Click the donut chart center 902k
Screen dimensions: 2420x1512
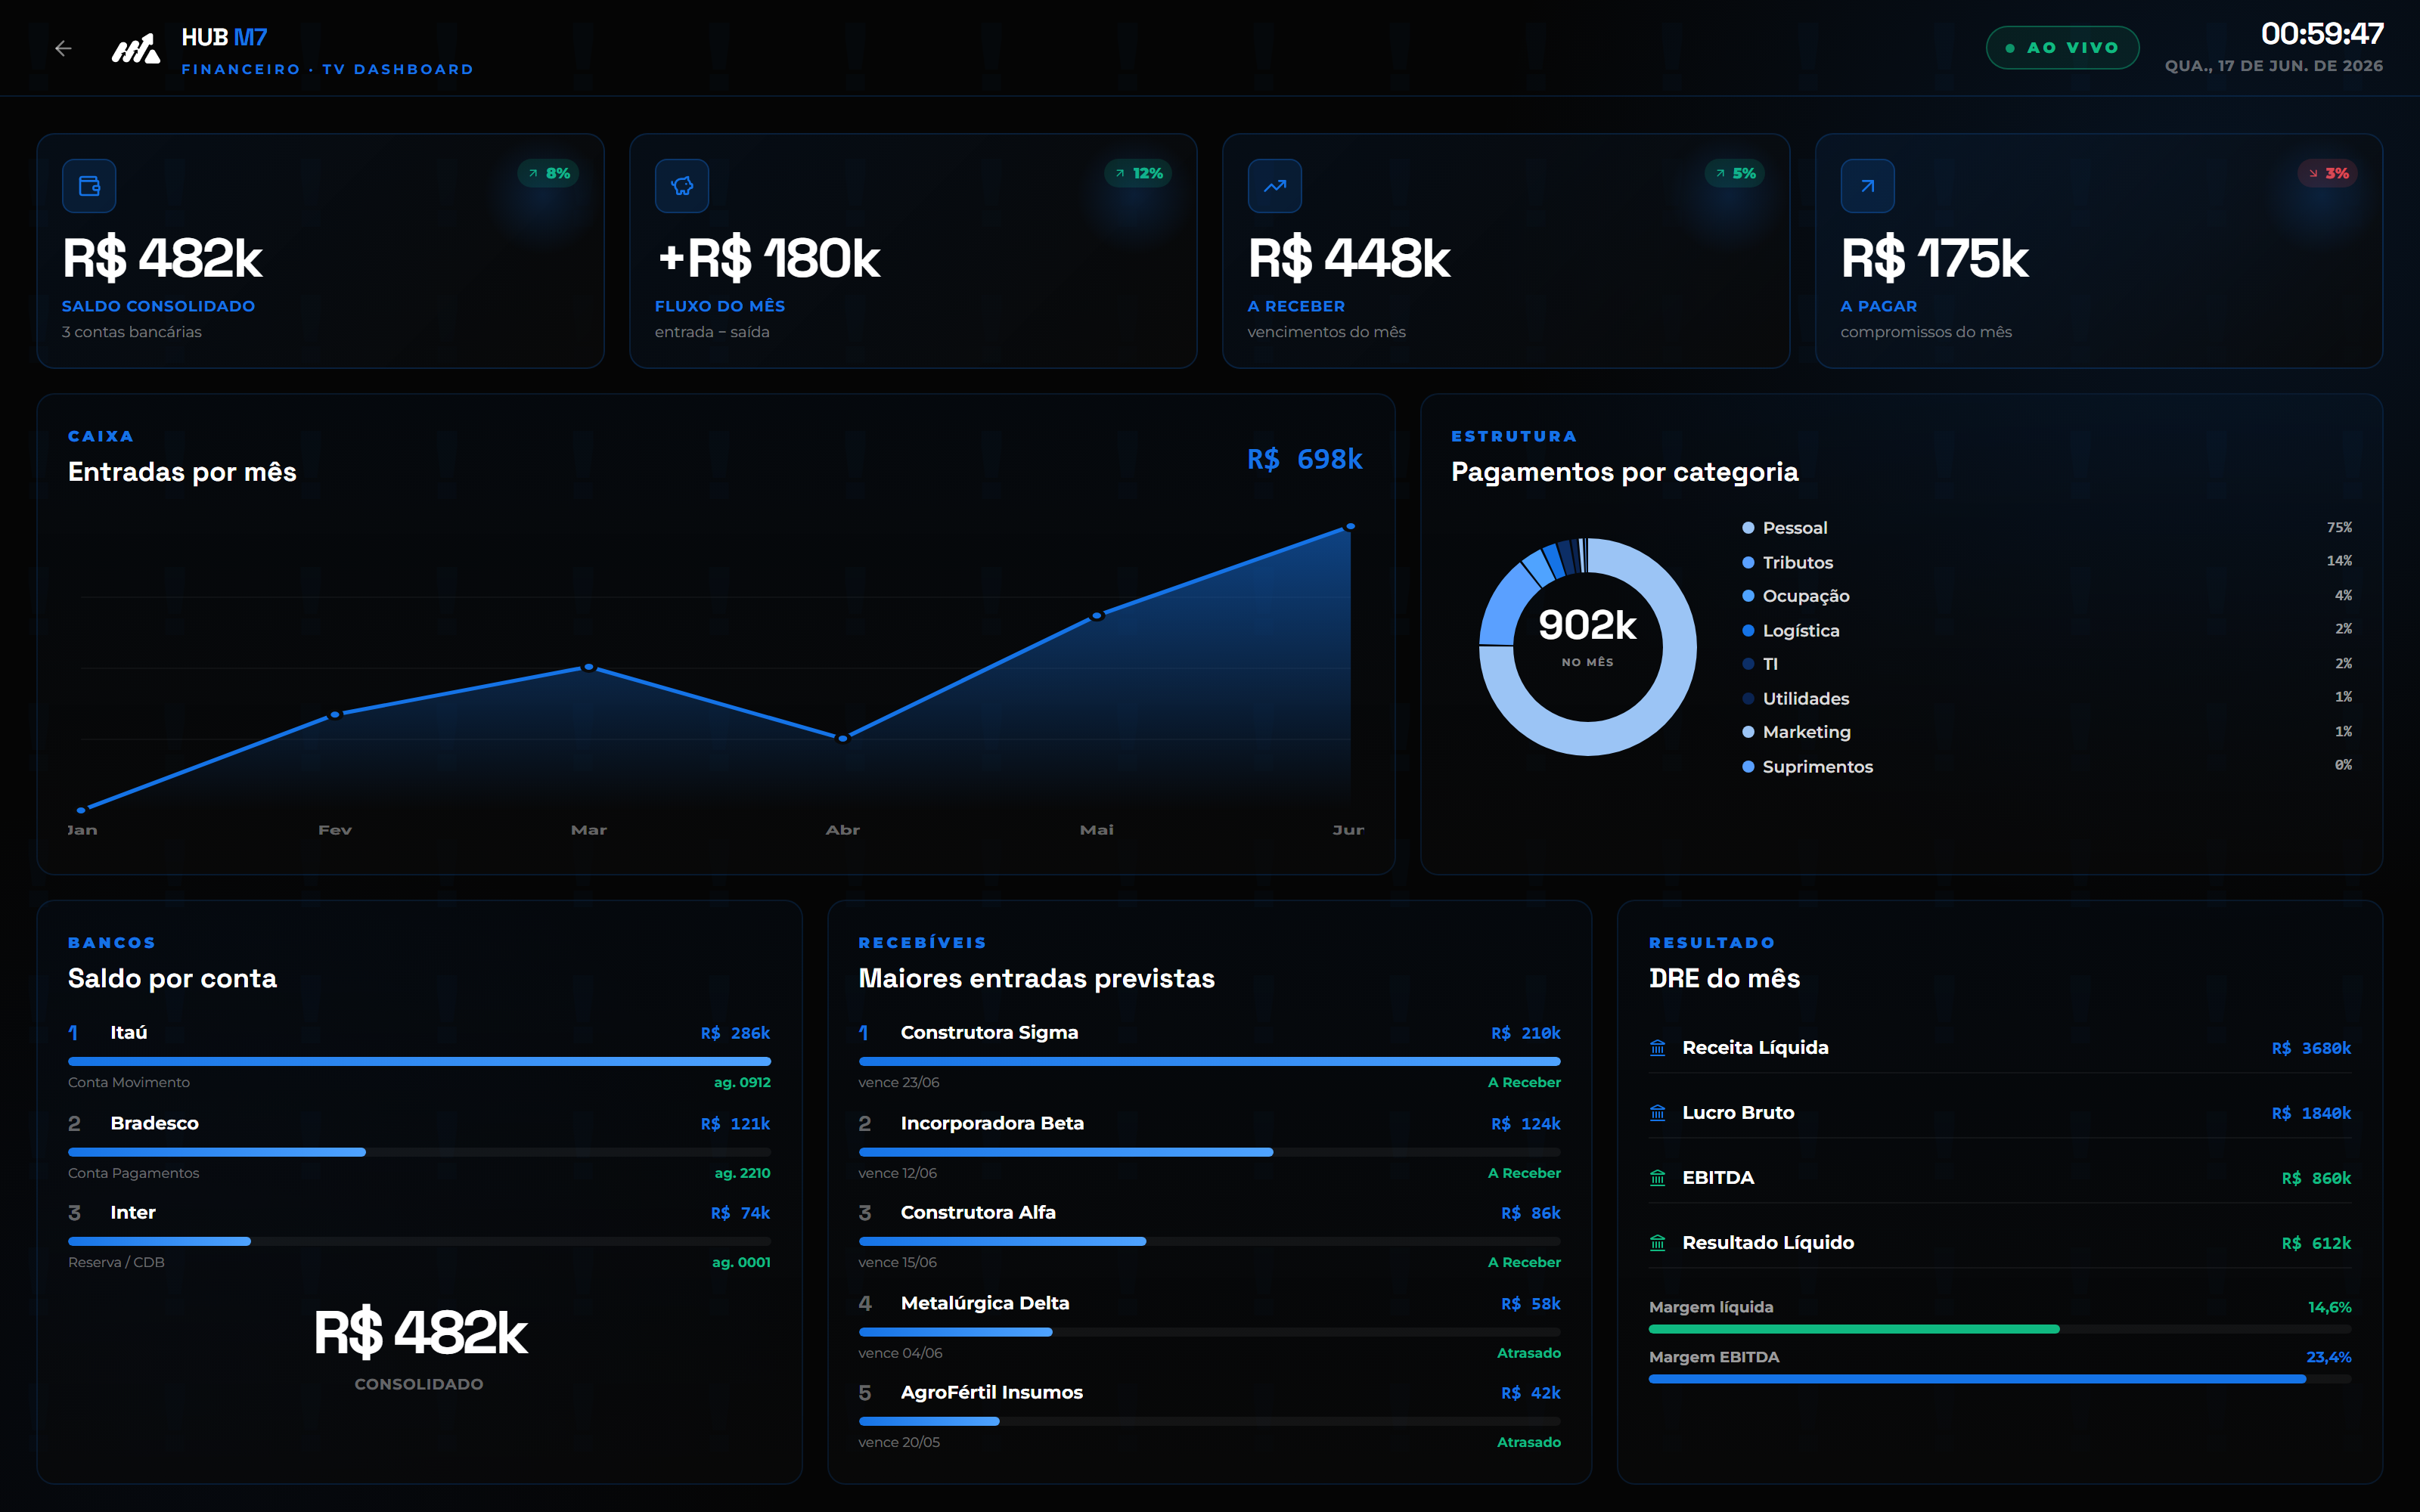tap(1587, 626)
